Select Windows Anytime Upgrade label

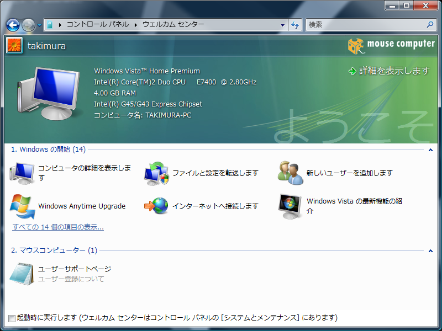tap(82, 206)
